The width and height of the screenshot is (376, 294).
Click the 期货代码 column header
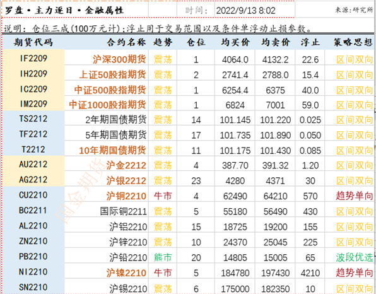33,42
